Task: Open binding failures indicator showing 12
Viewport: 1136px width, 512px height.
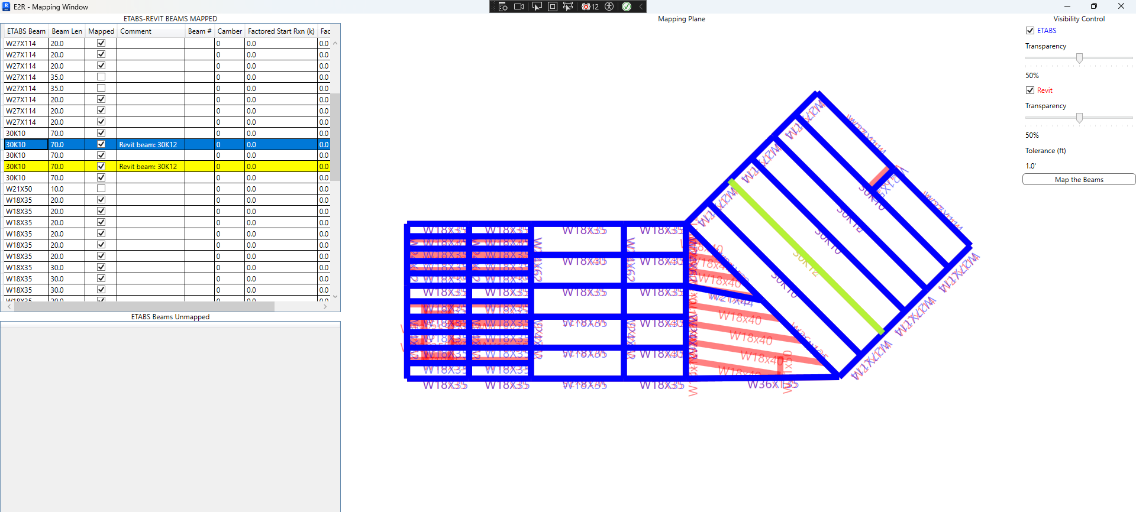Action: pos(590,7)
